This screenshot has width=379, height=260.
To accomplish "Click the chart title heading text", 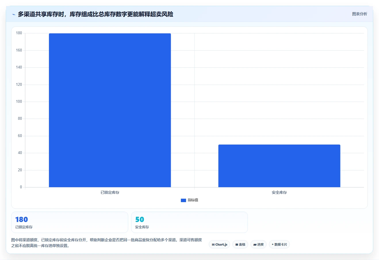I will pyautogui.click(x=95, y=14).
